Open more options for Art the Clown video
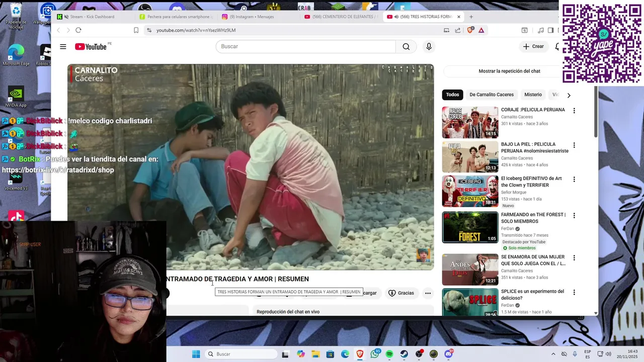The height and width of the screenshot is (362, 644). pyautogui.click(x=574, y=179)
